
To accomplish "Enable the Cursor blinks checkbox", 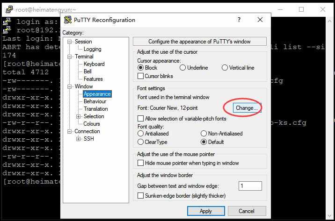I will [x=140, y=76].
